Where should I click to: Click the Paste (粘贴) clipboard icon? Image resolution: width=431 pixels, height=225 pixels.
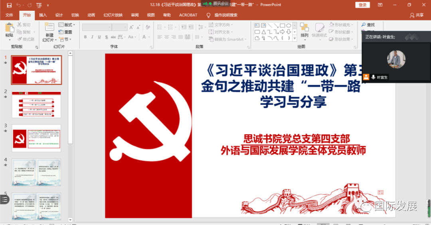pyautogui.click(x=9, y=28)
